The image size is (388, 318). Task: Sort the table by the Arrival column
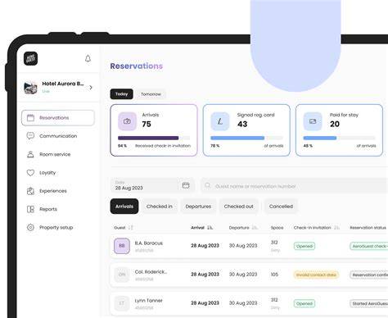coord(202,228)
